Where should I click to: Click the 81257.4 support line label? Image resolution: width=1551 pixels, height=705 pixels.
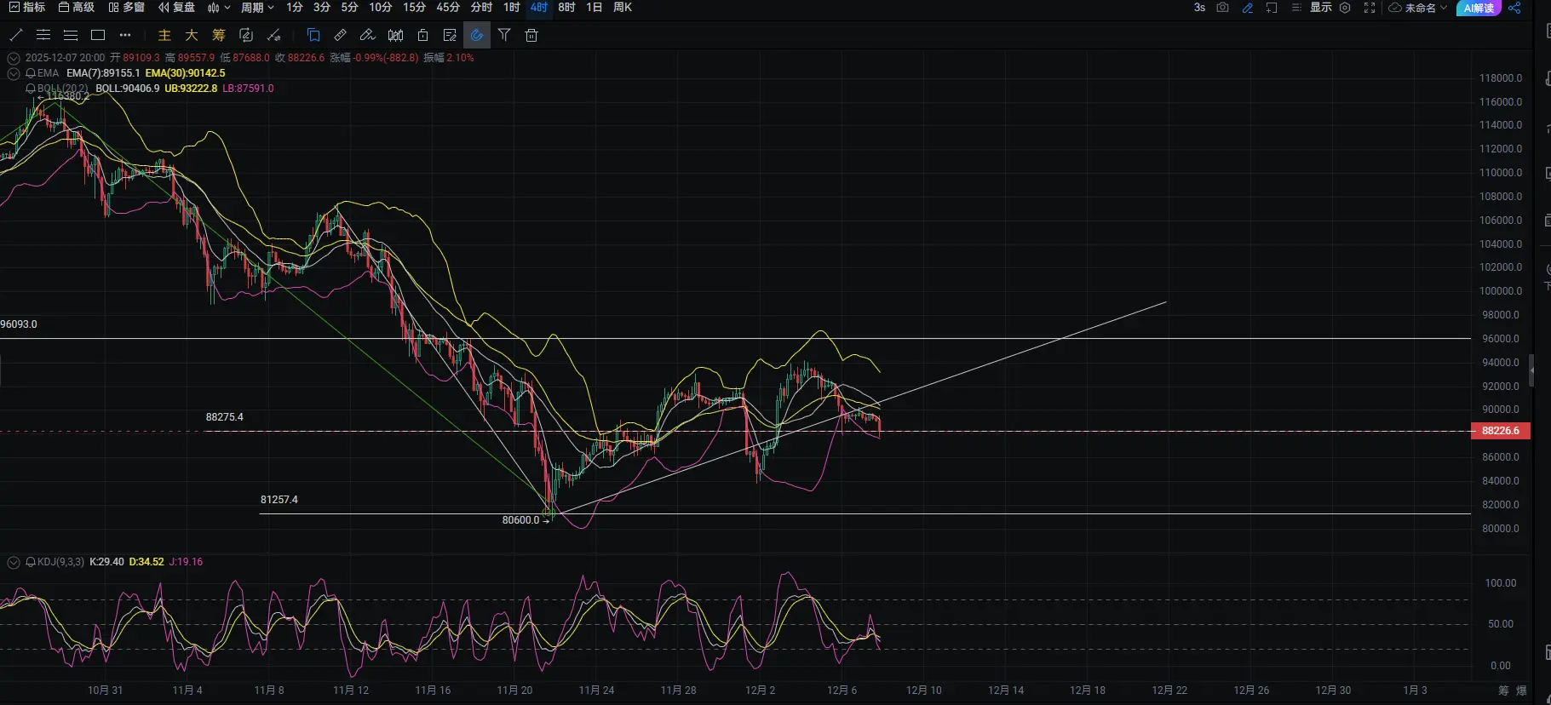pos(279,500)
